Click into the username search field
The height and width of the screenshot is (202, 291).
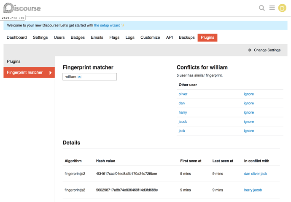90,77
